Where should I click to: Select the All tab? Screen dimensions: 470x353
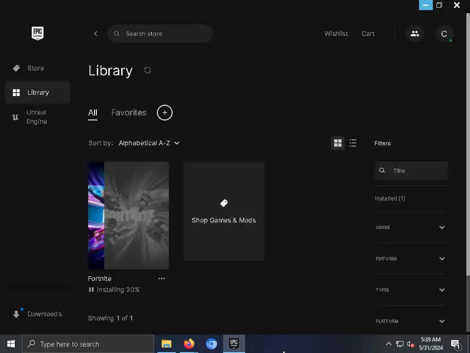coord(93,113)
